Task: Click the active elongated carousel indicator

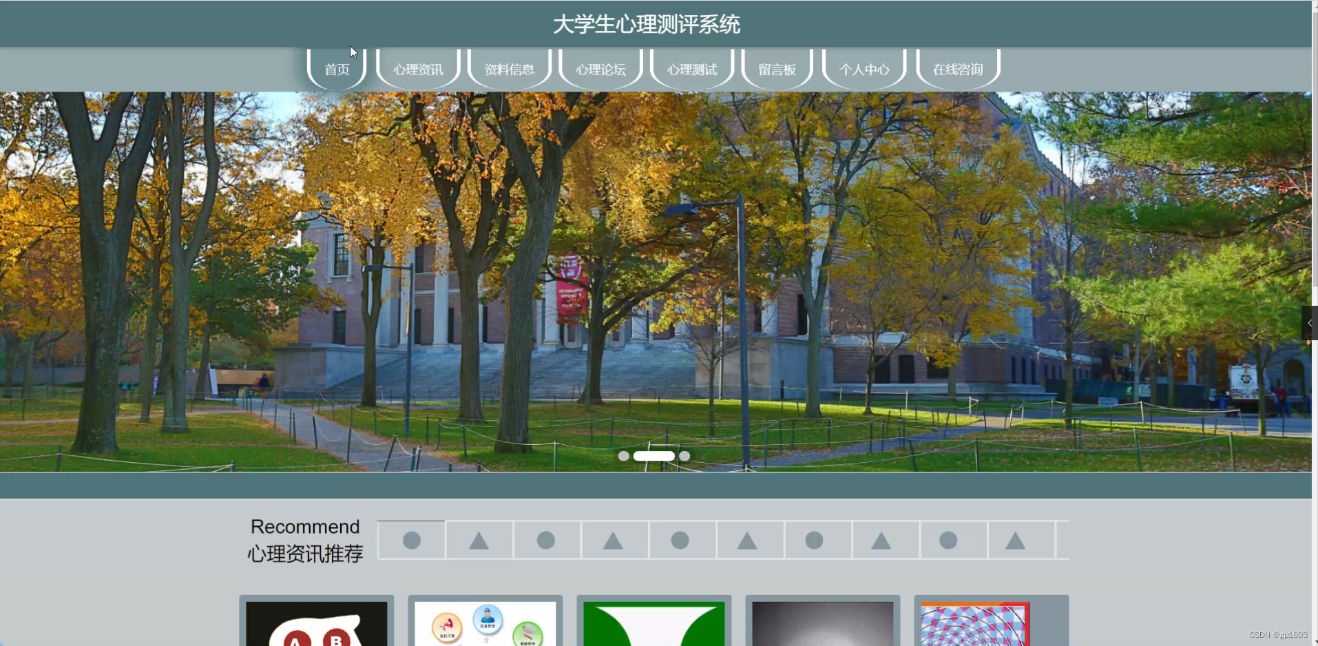Action: coord(654,456)
